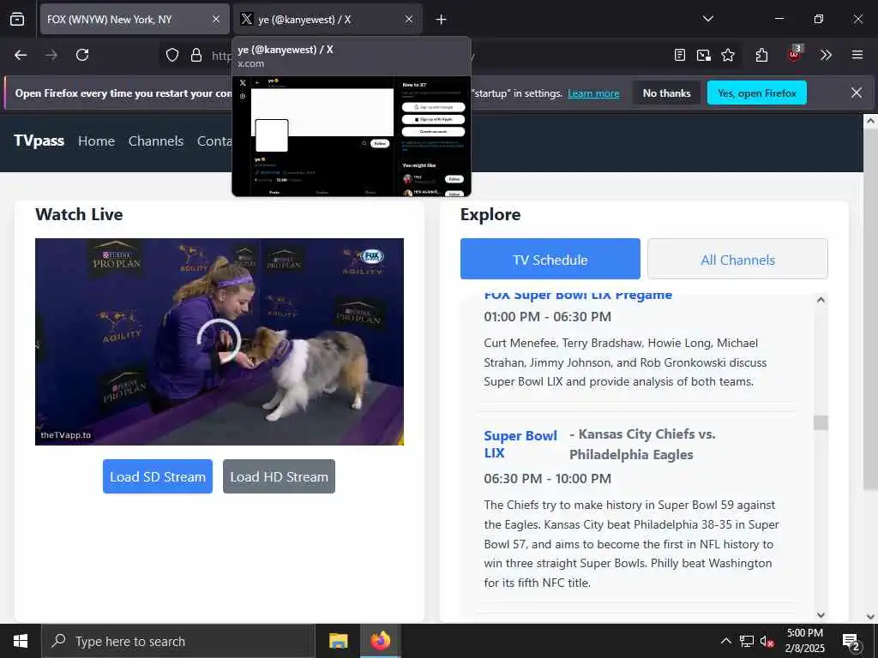Open Action Center notifications icon

click(851, 641)
